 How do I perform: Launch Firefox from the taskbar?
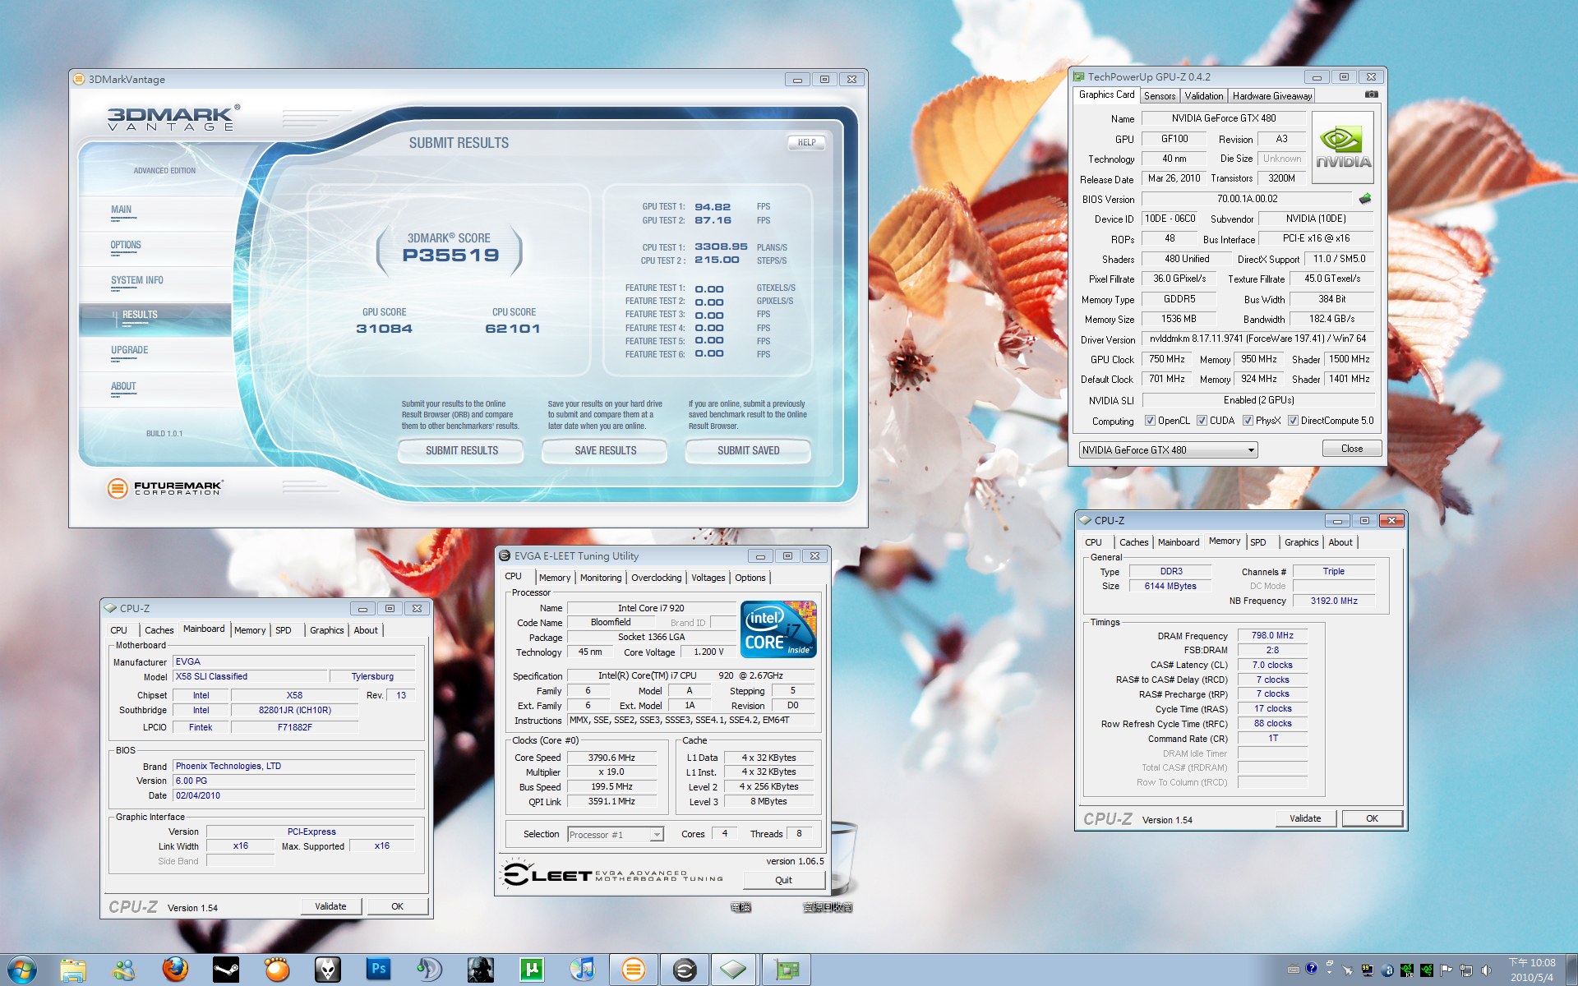tap(175, 970)
